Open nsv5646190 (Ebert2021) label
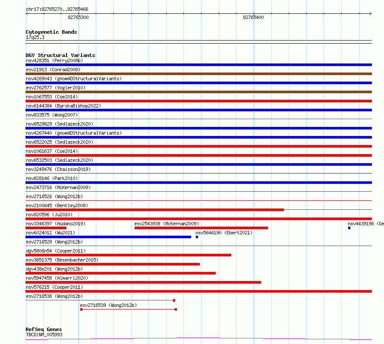384x344 pixels. pos(224,233)
